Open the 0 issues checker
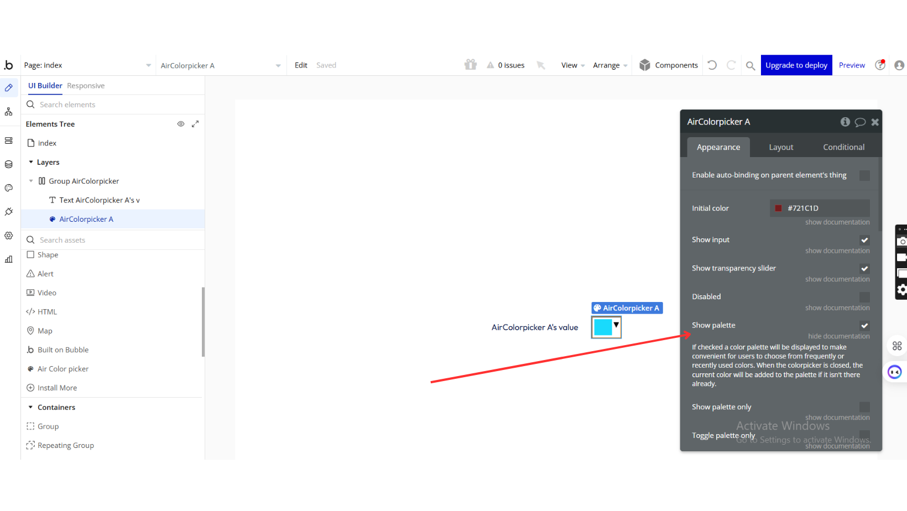 click(505, 65)
